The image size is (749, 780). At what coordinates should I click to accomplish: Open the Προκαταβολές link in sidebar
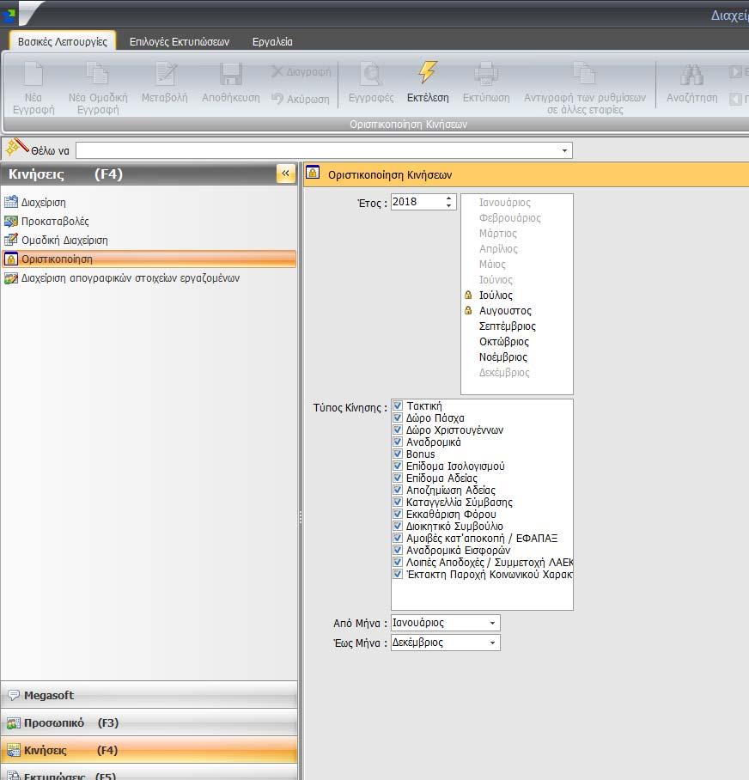[55, 221]
